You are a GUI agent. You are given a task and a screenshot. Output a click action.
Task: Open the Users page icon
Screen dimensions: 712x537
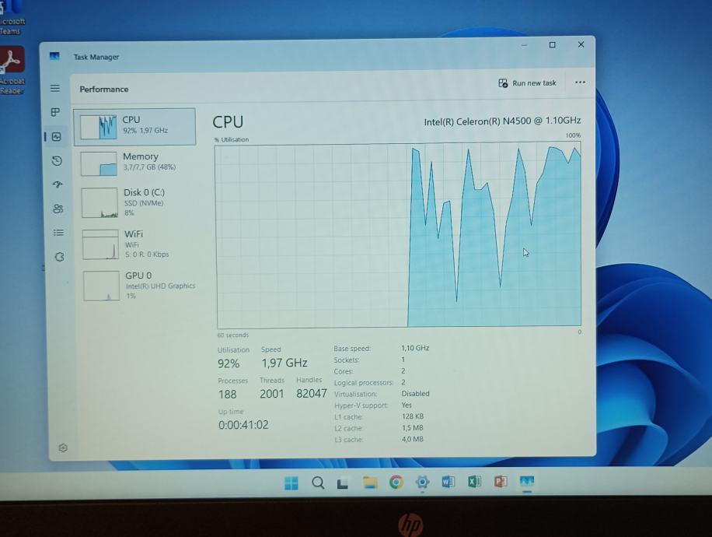[58, 209]
